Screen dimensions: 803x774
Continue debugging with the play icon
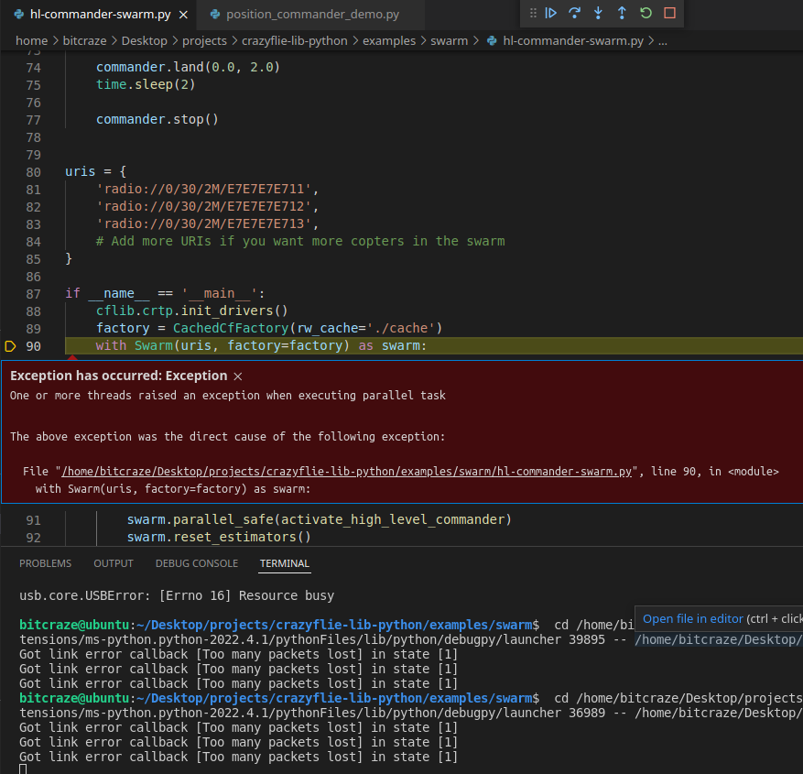pyautogui.click(x=551, y=14)
